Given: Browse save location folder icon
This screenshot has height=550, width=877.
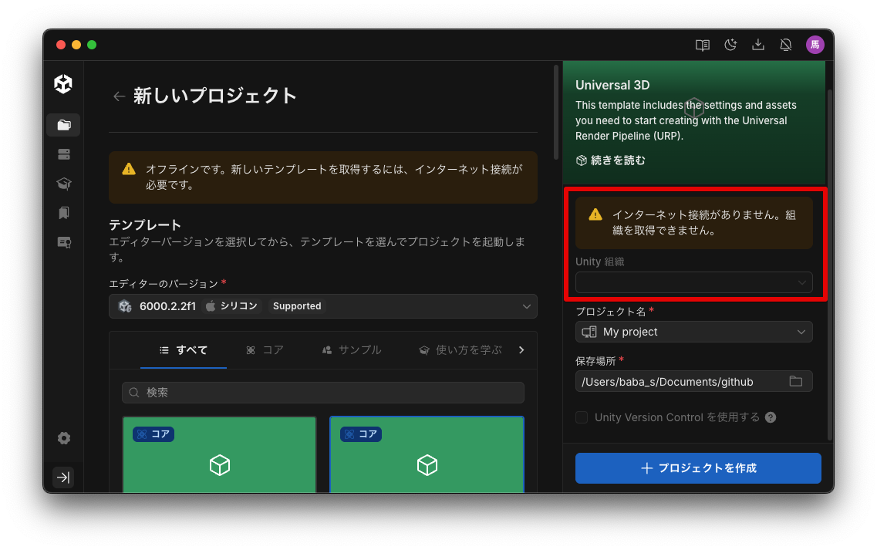Looking at the screenshot, I should pos(796,382).
